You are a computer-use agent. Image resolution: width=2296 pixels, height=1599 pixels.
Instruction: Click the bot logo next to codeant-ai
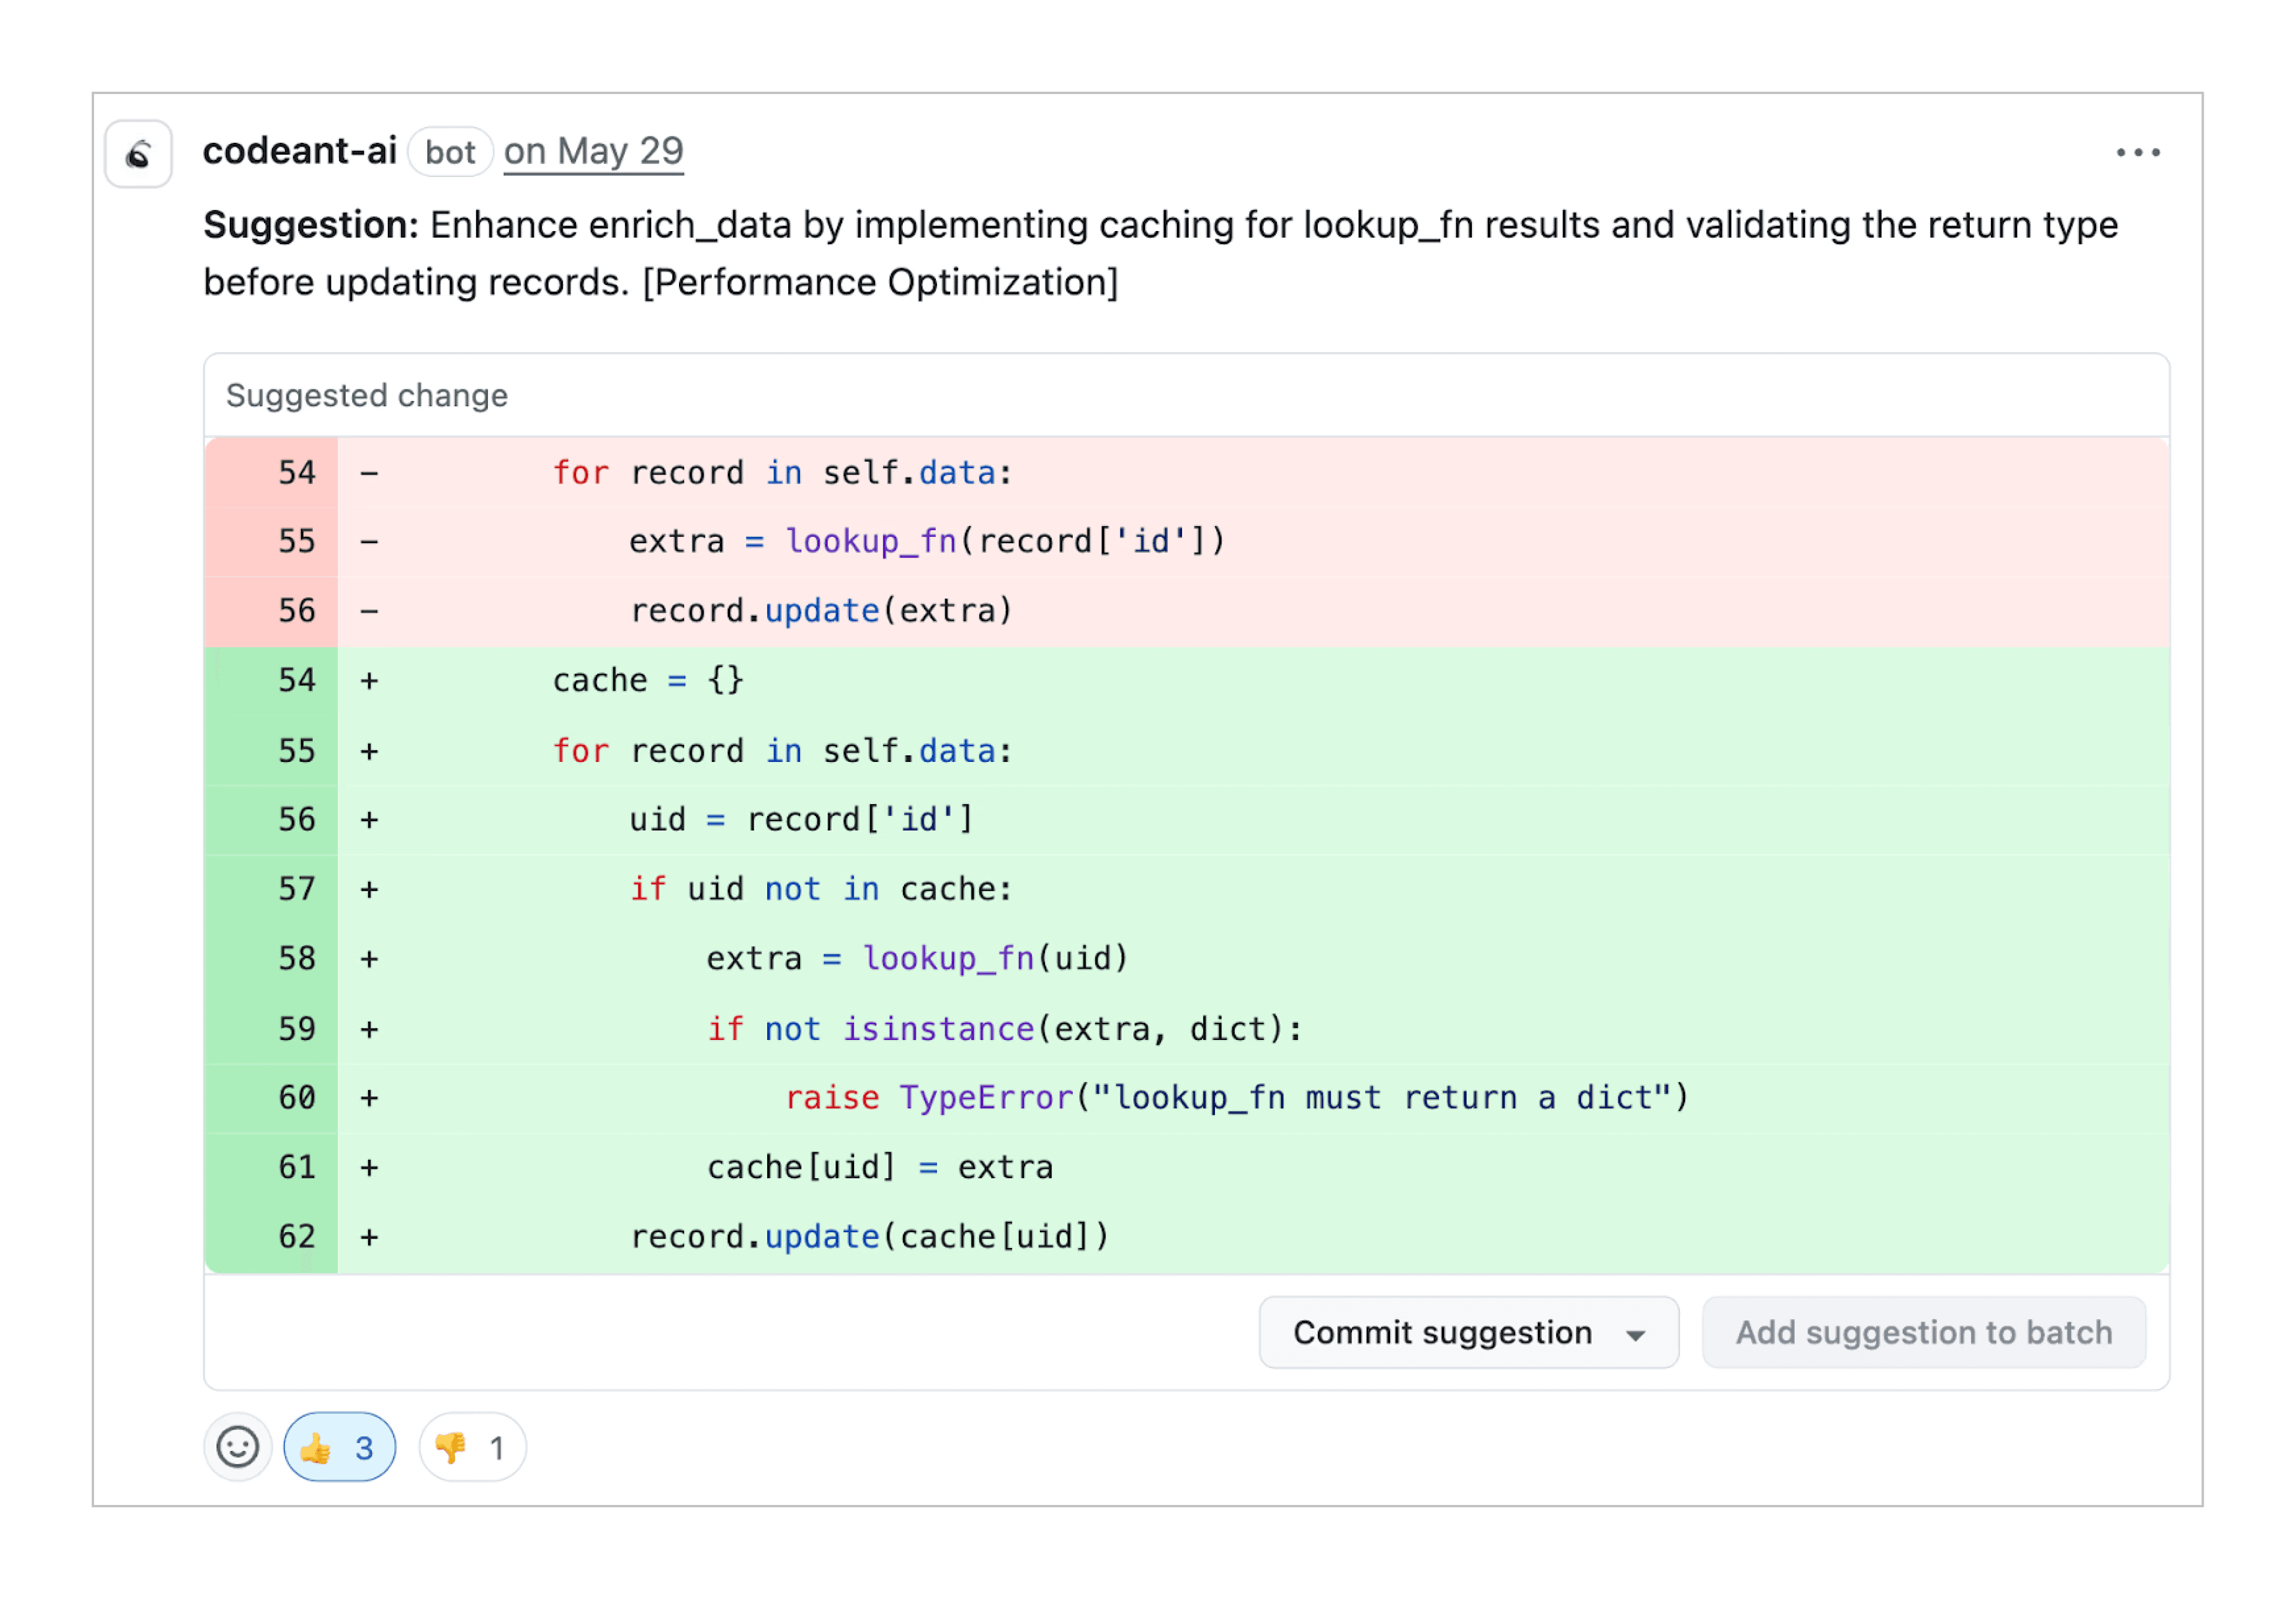coord(138,152)
